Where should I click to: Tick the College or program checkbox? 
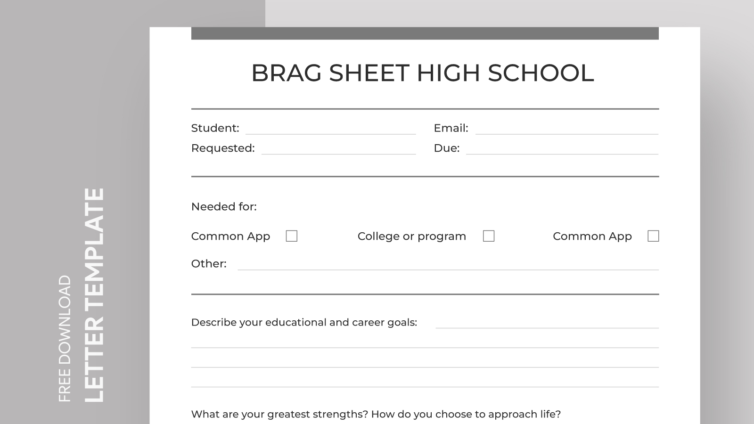click(x=489, y=236)
